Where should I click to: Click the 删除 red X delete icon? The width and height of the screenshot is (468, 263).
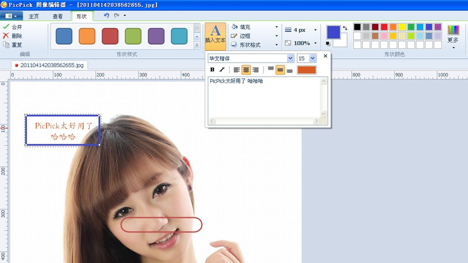[6, 35]
